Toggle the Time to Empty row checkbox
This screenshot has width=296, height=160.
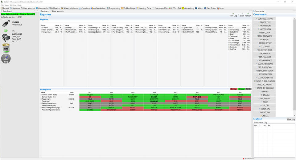pyautogui.click(x=112, y=28)
